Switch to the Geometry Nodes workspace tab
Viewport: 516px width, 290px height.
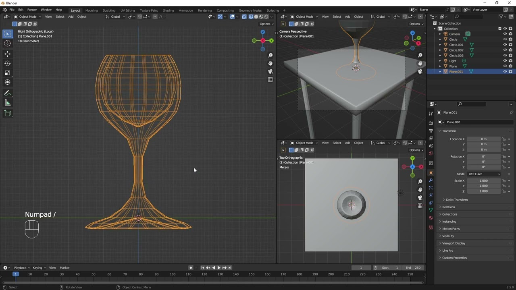point(250,10)
